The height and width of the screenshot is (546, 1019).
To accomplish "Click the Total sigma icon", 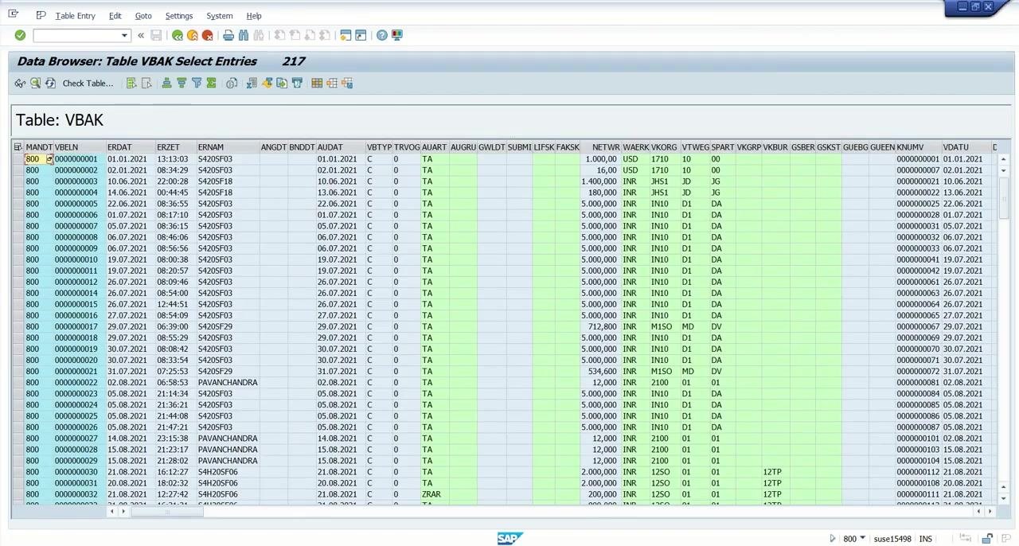I will [212, 83].
